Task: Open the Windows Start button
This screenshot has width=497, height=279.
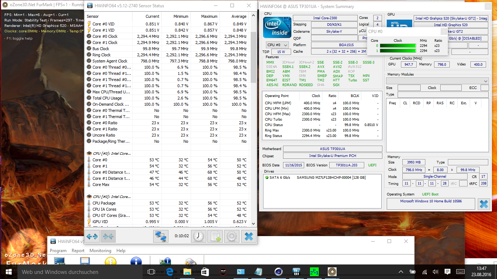Action: [x=9, y=272]
